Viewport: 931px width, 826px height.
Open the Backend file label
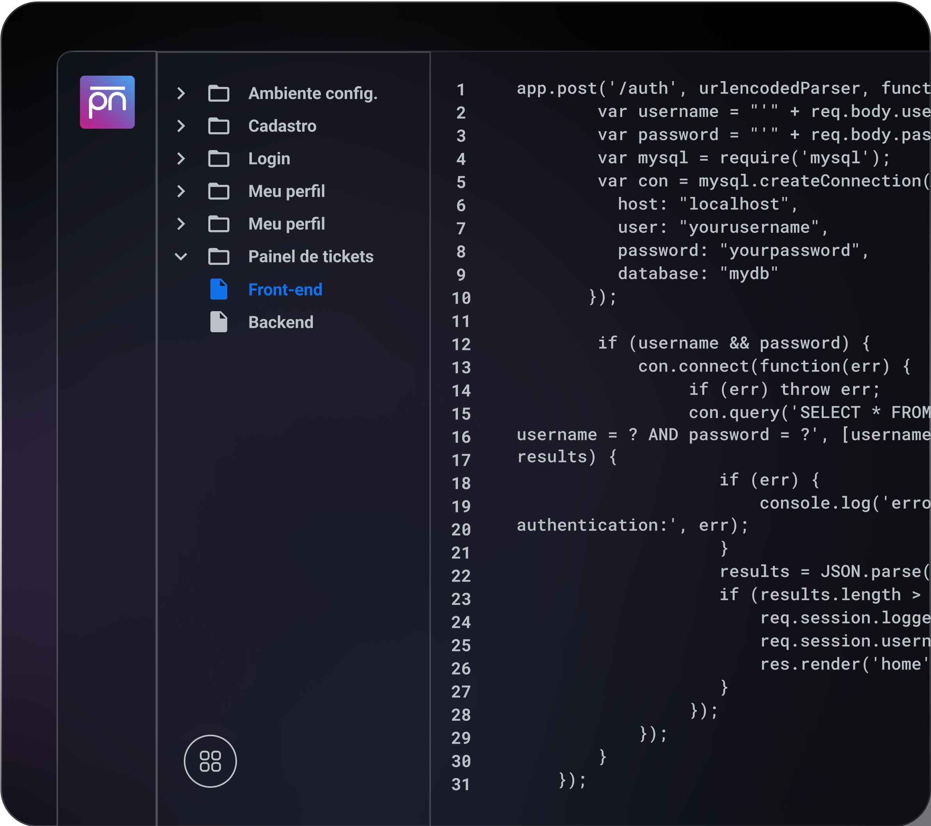(281, 322)
